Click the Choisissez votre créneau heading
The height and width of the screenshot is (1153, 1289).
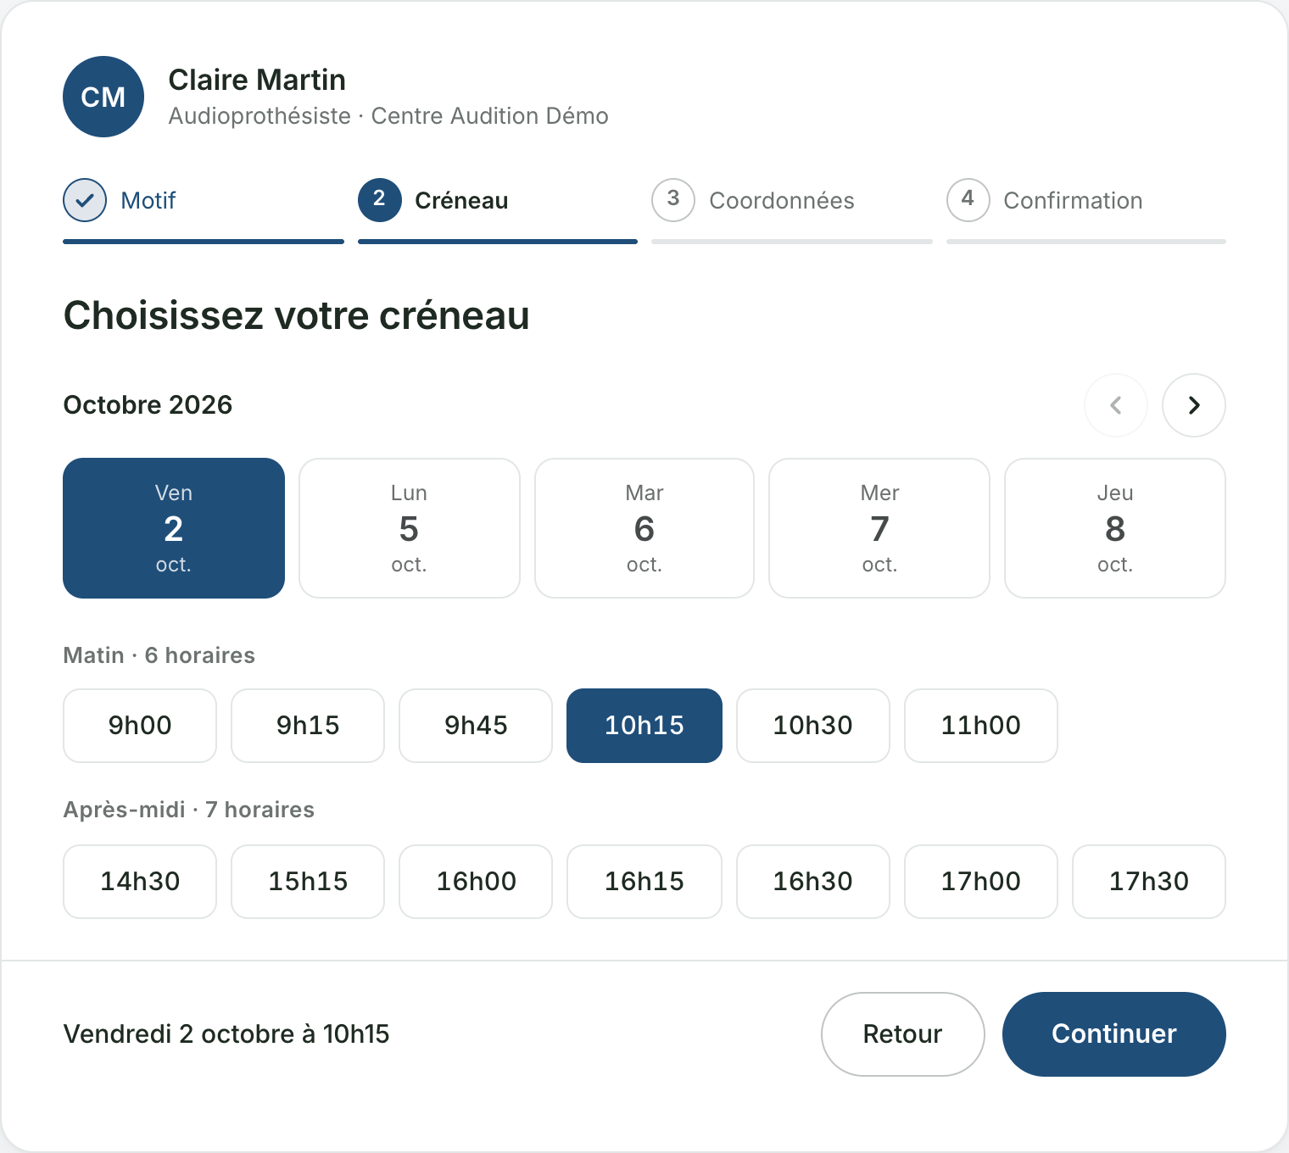coord(297,315)
